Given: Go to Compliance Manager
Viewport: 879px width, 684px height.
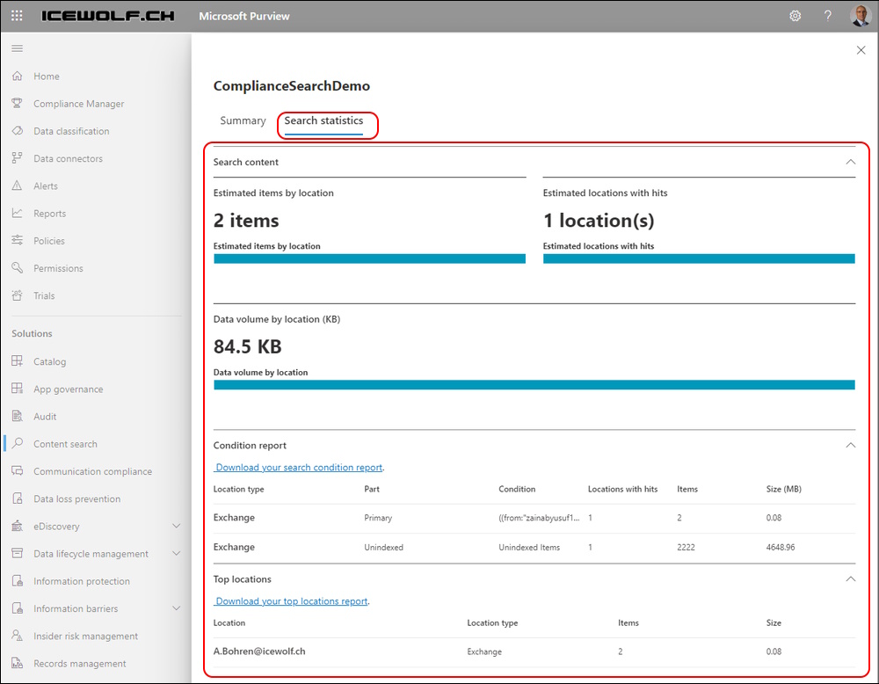Looking at the screenshot, I should click(x=79, y=104).
